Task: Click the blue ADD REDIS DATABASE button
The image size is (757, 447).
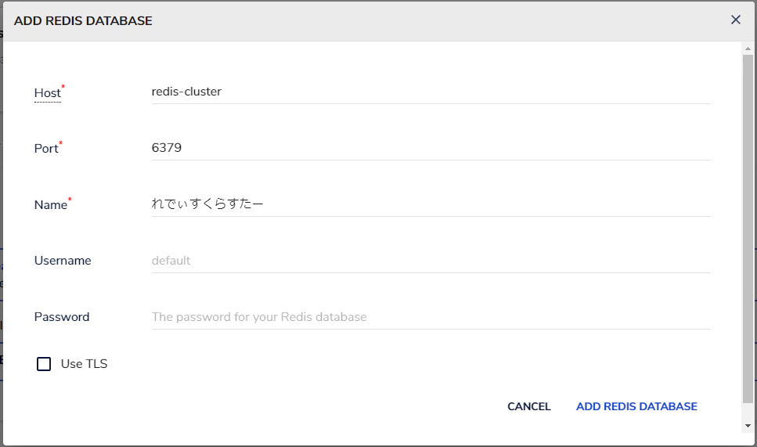Action: 636,406
